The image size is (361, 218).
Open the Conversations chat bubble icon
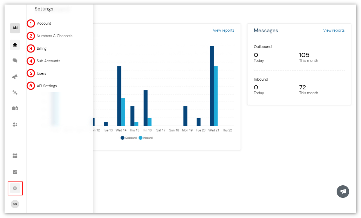pyautogui.click(x=15, y=60)
